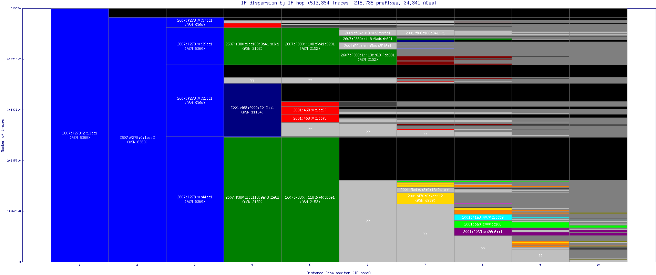Click the 2607:f278:0:37::1 block
Viewport: 656px width, 275px height.
click(x=195, y=22)
